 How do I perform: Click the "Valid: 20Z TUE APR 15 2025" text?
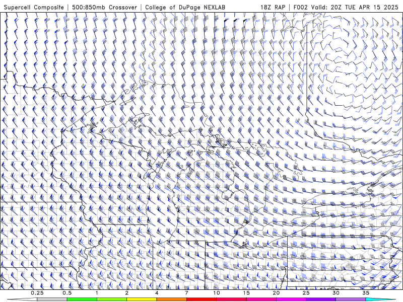[355, 7]
